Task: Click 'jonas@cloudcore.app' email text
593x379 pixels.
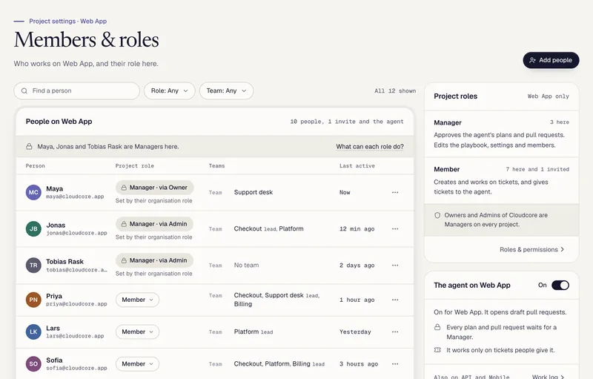Action: click(x=76, y=233)
